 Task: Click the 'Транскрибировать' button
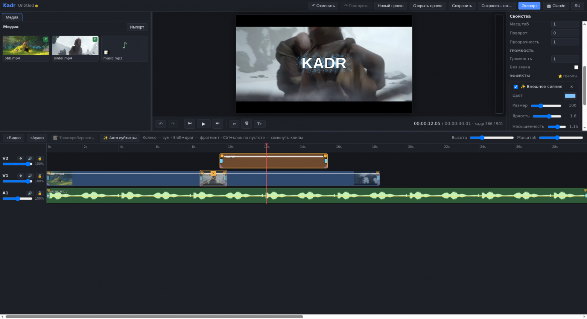click(73, 138)
